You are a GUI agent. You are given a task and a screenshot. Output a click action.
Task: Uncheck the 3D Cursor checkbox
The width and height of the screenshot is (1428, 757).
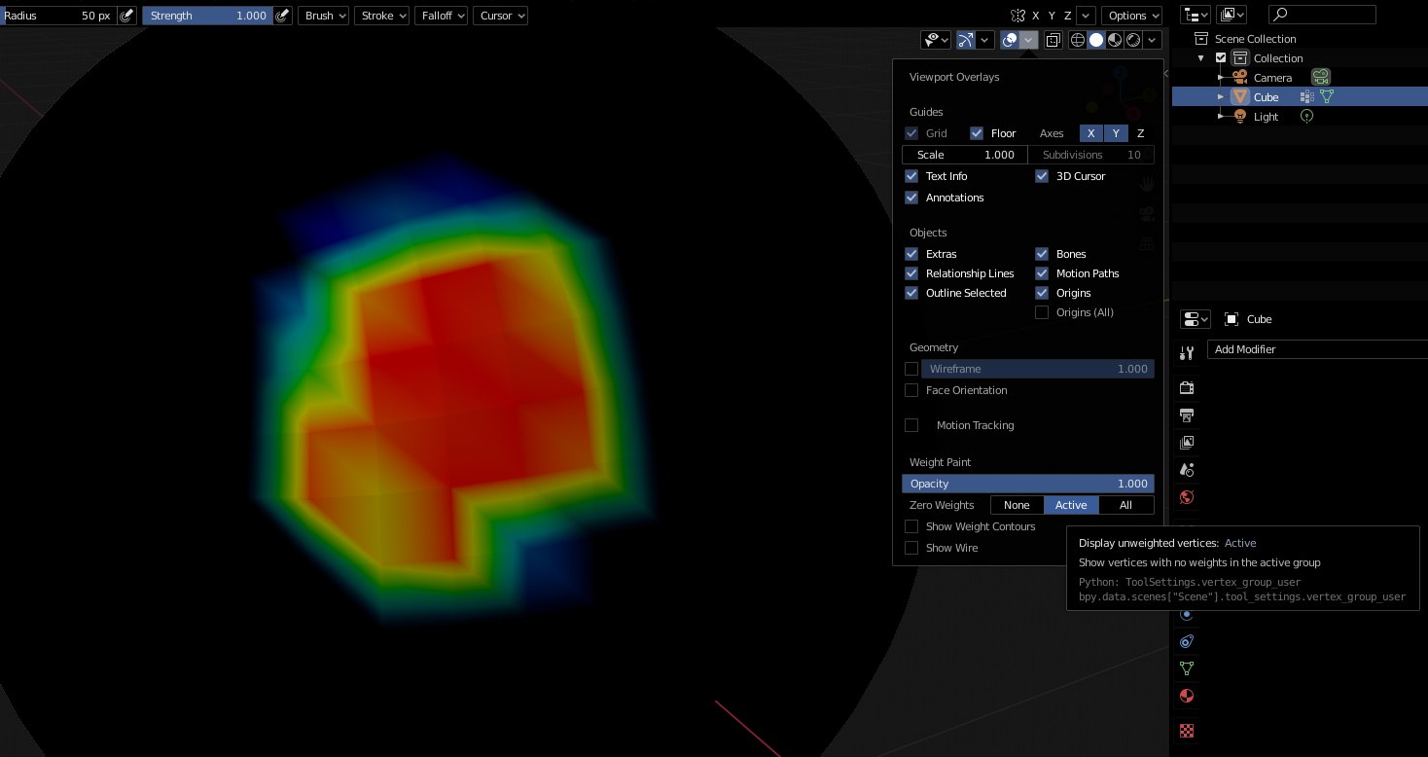[x=1042, y=176]
